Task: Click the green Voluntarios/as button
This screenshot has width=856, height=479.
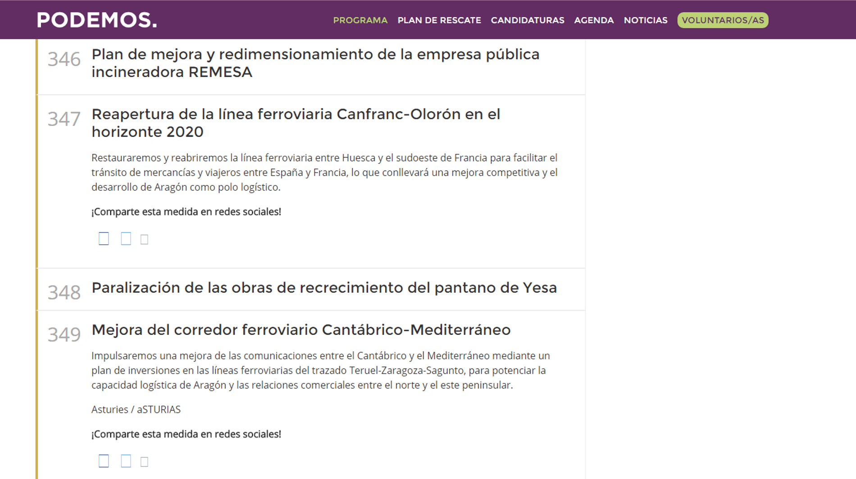Action: pyautogui.click(x=722, y=20)
